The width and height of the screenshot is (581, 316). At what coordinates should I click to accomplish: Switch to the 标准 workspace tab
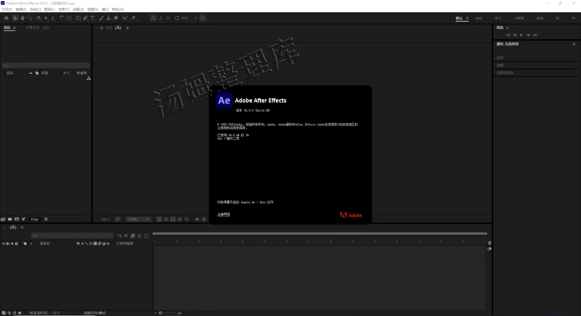[x=540, y=18]
